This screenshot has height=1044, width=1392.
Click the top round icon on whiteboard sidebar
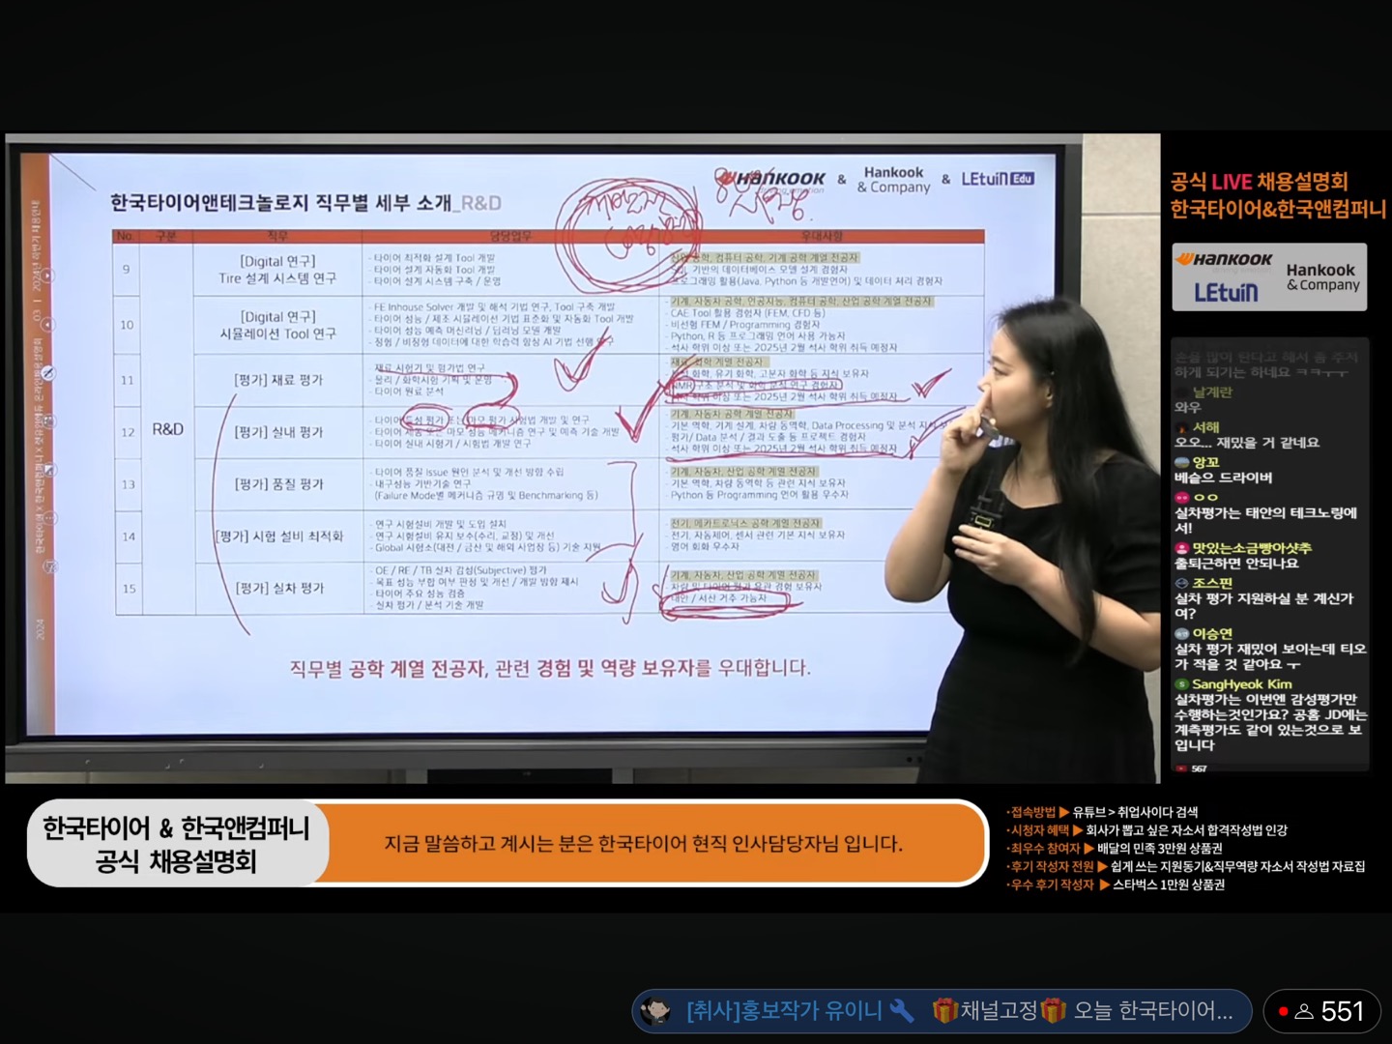tap(46, 275)
